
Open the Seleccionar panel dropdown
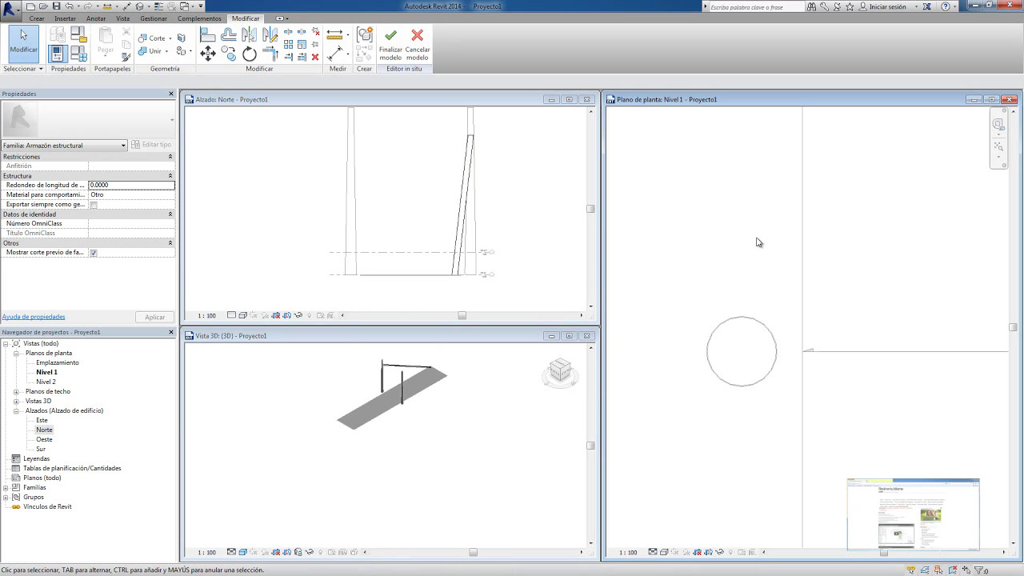point(22,69)
